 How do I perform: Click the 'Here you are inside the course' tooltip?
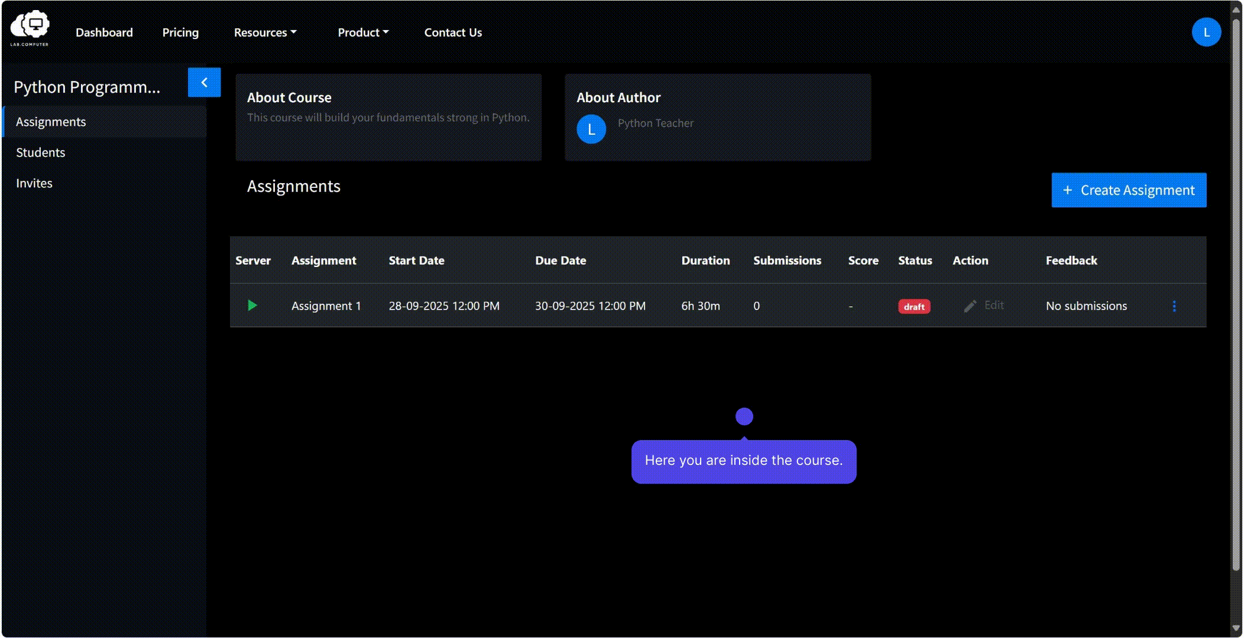[x=744, y=461]
